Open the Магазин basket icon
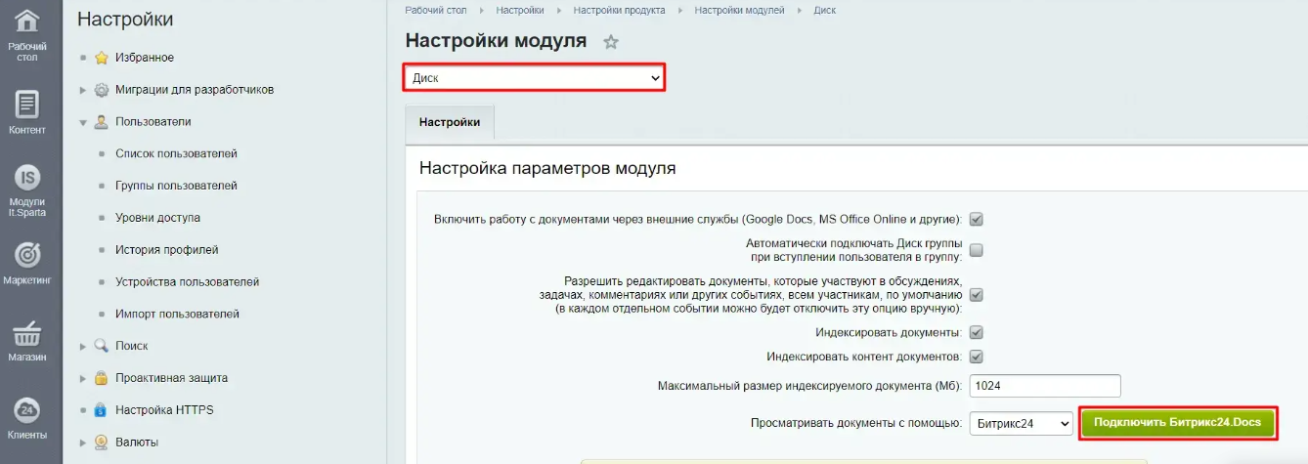Viewport: 1308px width, 464px height. [x=27, y=331]
